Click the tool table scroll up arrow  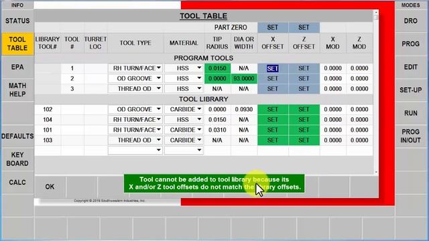[x=376, y=13]
